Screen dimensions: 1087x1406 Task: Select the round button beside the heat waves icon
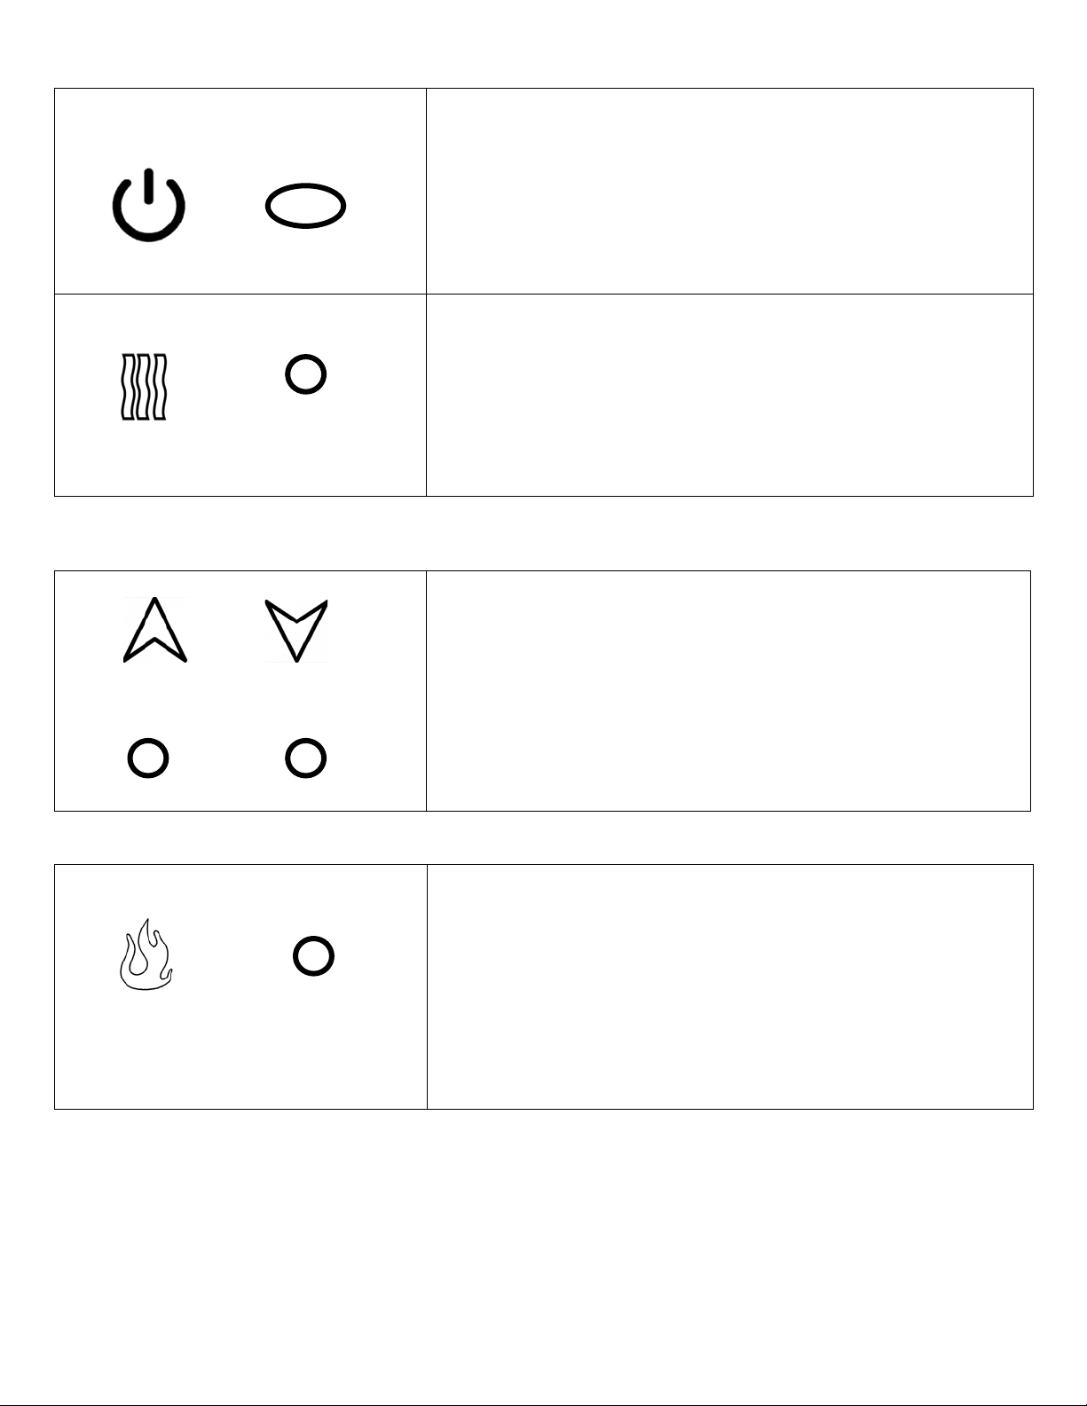pos(305,374)
